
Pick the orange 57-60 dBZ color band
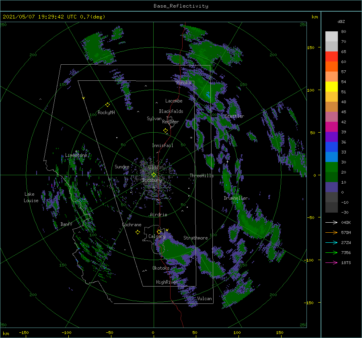coord(331,67)
